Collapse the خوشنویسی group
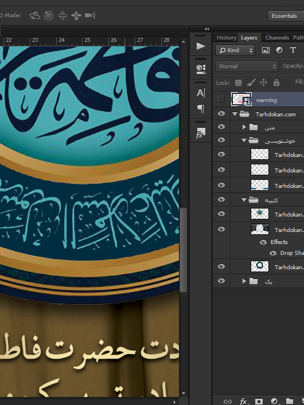 pyautogui.click(x=244, y=140)
